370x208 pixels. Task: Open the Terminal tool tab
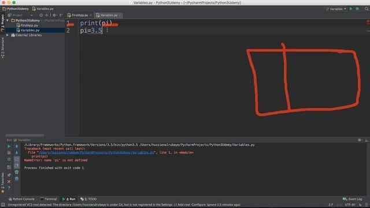49,199
